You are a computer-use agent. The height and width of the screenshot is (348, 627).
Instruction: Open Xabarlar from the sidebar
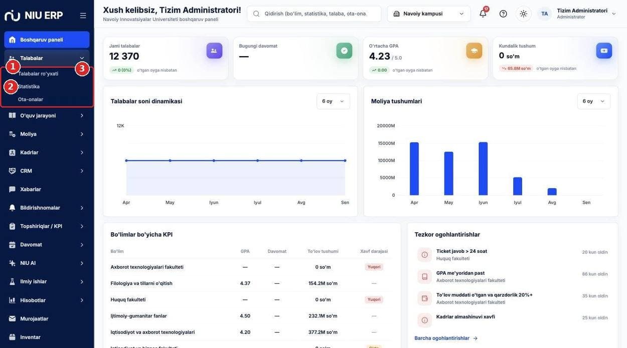(x=47, y=189)
